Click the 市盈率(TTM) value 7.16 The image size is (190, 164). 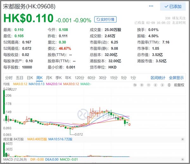tap(166, 42)
